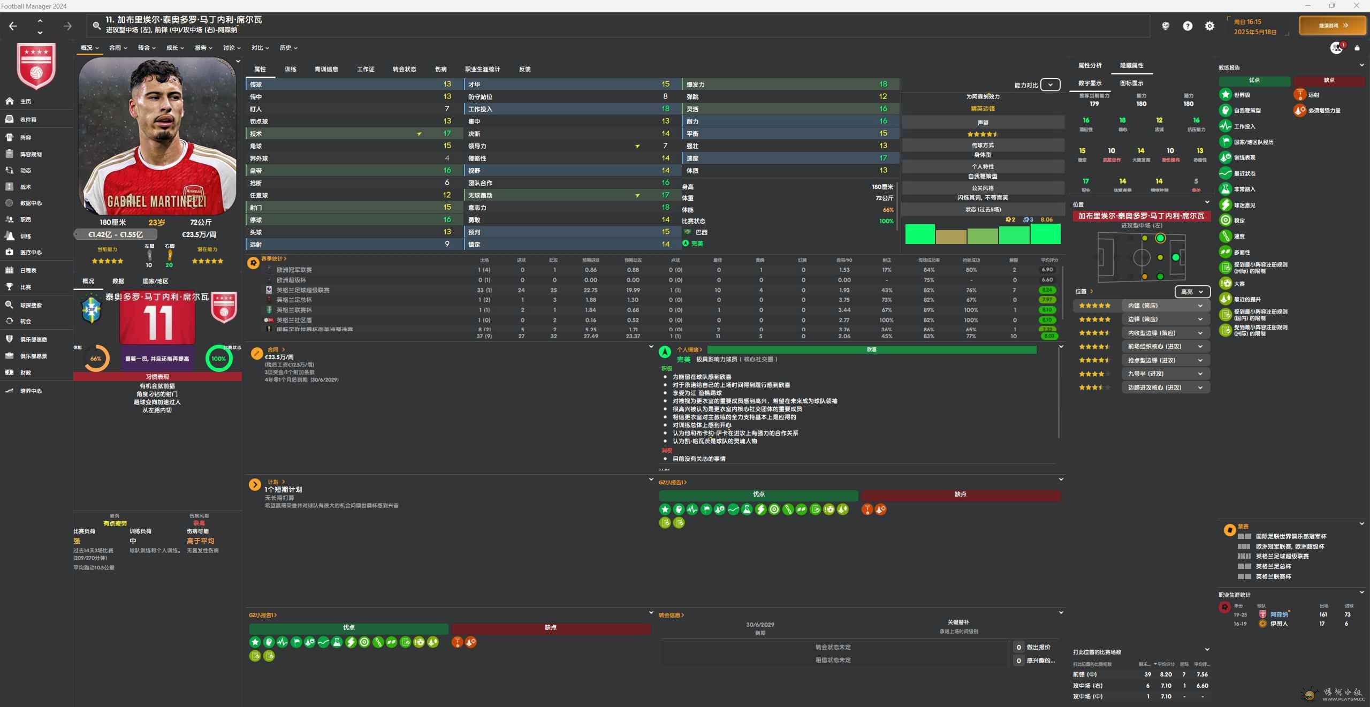Open the 概况 overview dropdown menu
Image resolution: width=1370 pixels, height=707 pixels.
pyautogui.click(x=90, y=48)
